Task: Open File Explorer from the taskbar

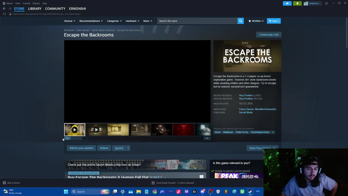Action: point(138,192)
